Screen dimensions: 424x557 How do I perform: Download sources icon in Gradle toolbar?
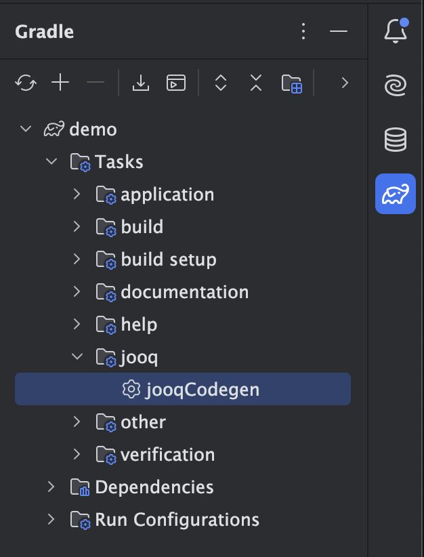tap(141, 83)
